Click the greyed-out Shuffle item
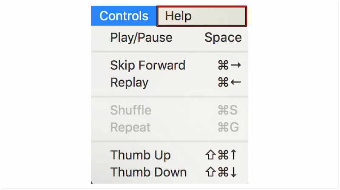This screenshot has width=340, height=190. pyautogui.click(x=130, y=110)
